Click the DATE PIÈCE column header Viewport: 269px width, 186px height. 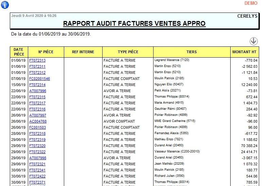19,52
